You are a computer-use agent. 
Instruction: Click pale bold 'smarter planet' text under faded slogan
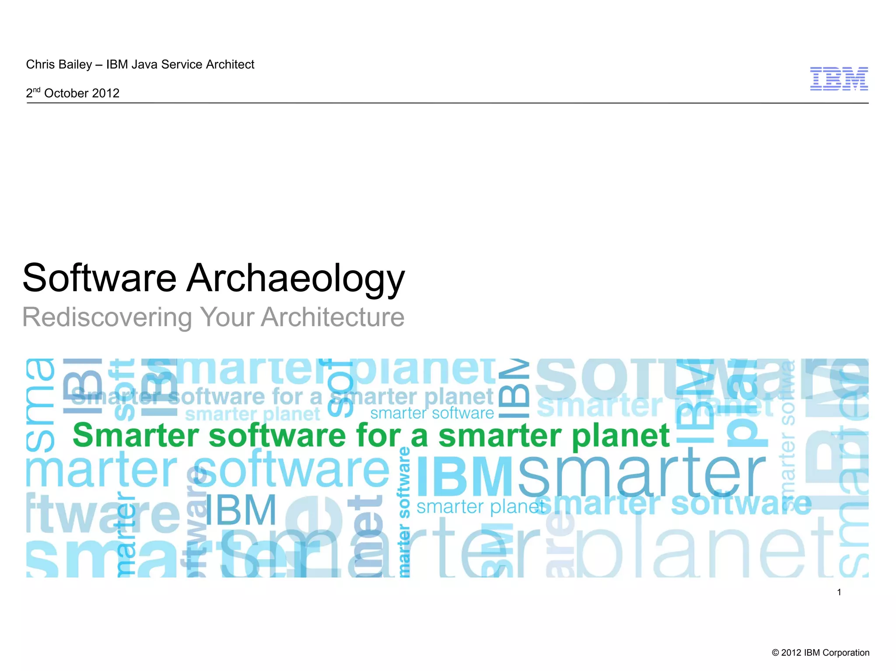tap(252, 414)
